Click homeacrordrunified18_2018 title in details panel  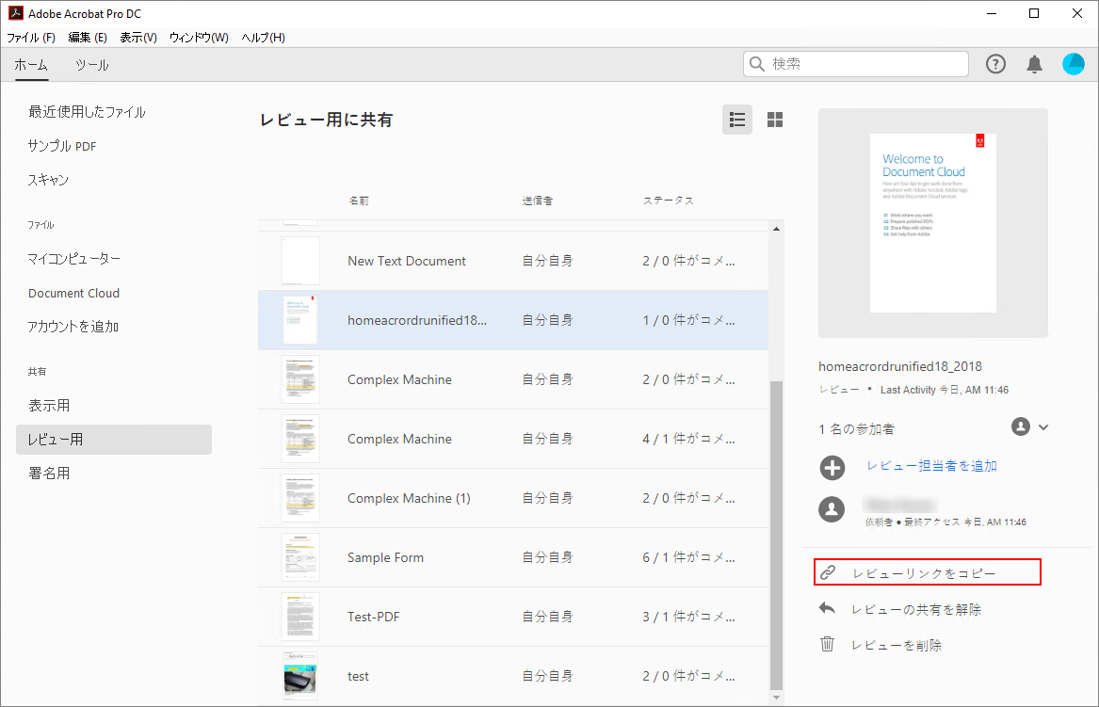[900, 366]
